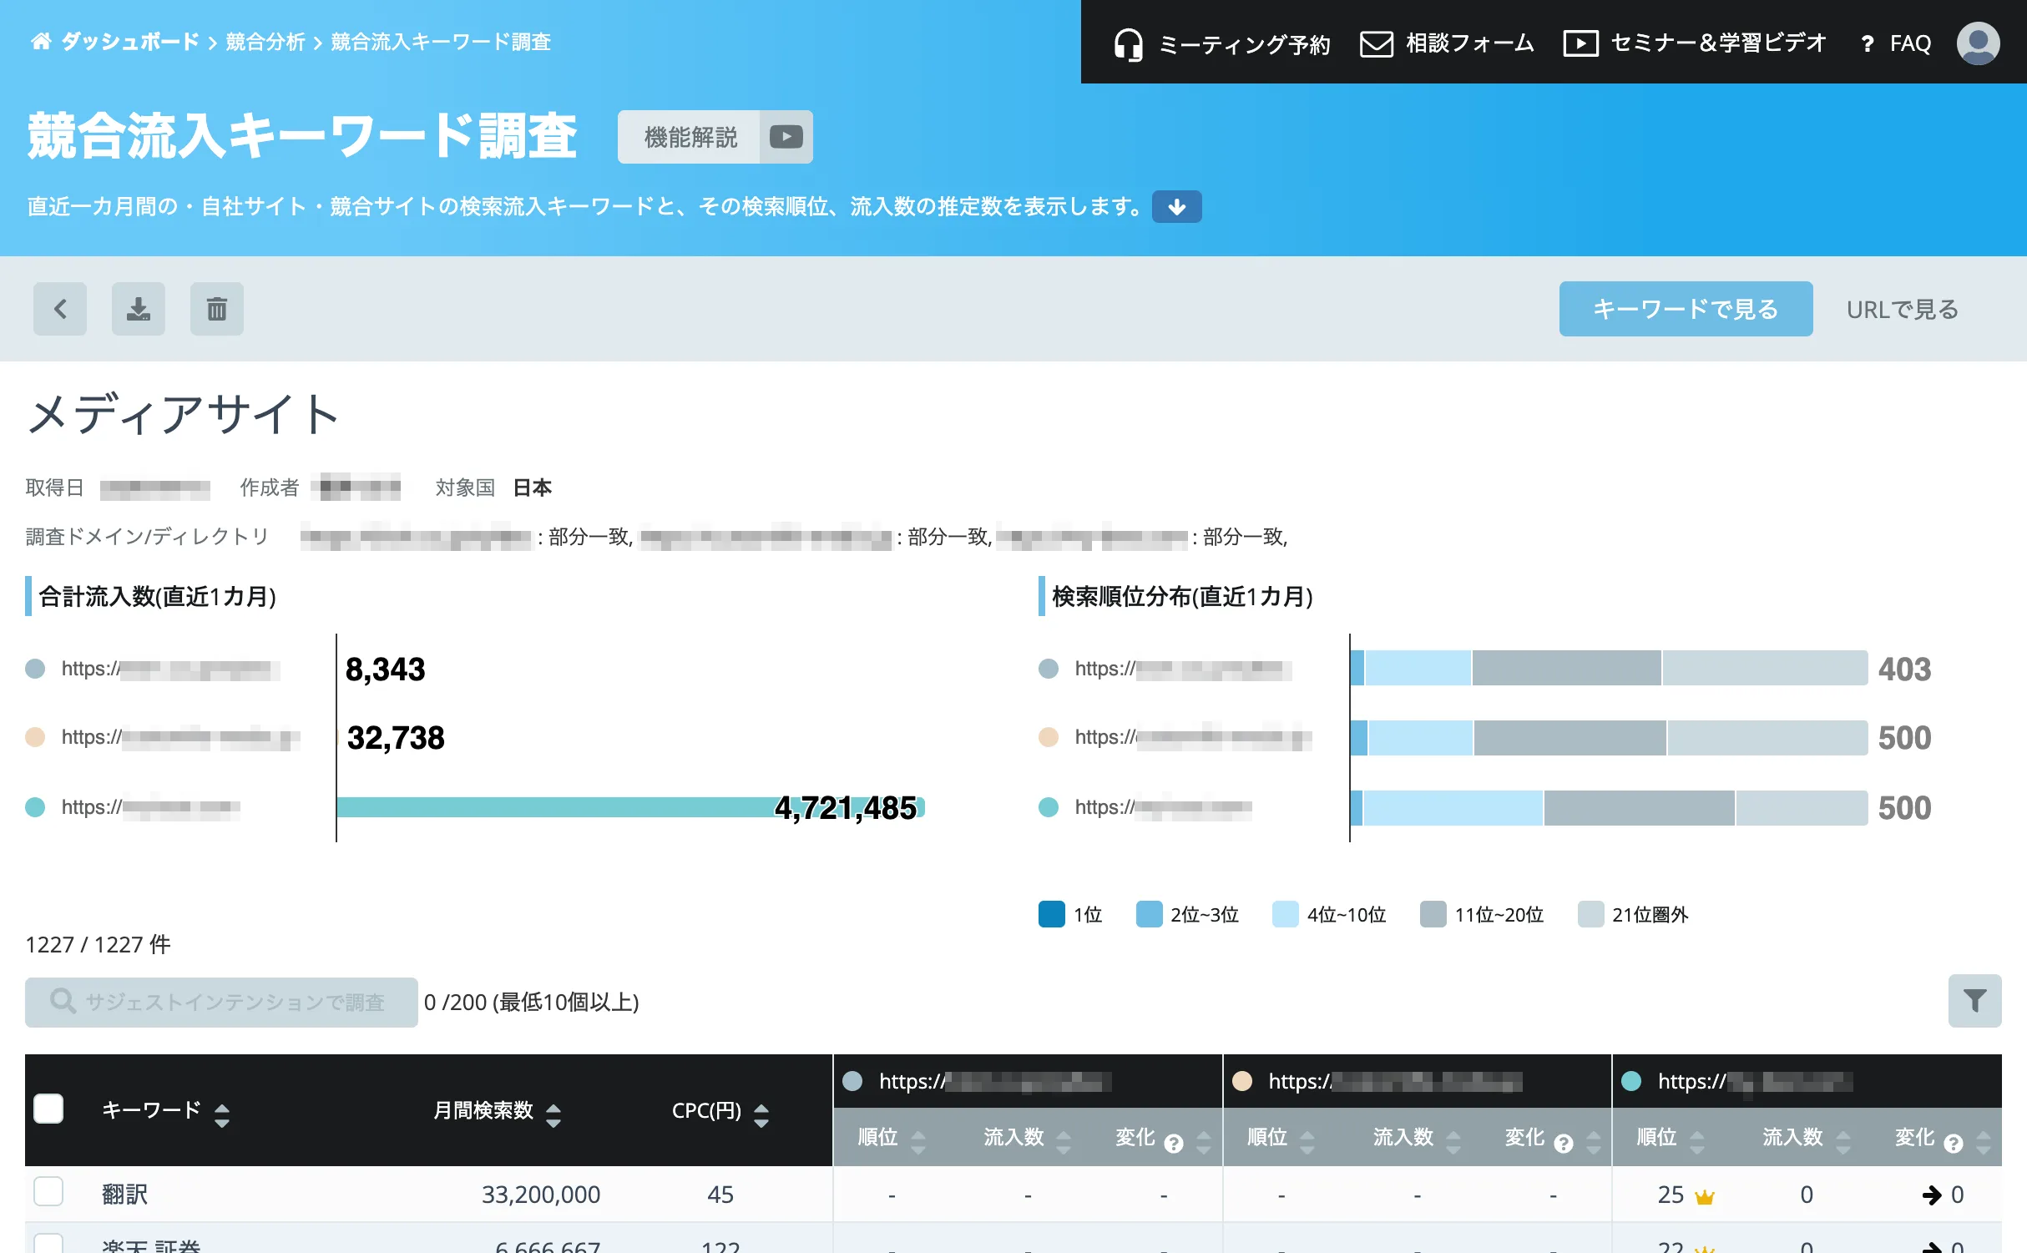This screenshot has height=1253, width=2027.
Task: Click the 33,200,000 monthly search value
Action: (541, 1195)
